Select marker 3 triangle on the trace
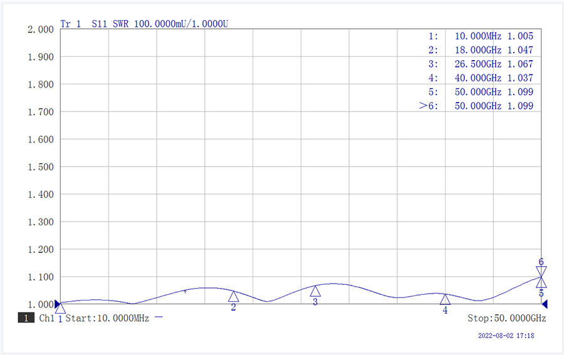The width and height of the screenshot is (564, 355). (315, 291)
